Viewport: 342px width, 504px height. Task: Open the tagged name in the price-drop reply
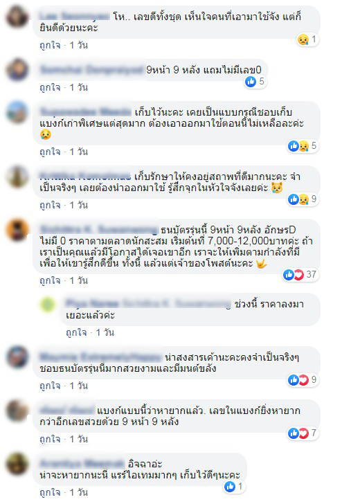point(177,303)
